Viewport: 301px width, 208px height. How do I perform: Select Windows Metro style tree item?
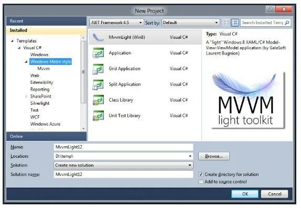tap(51, 62)
